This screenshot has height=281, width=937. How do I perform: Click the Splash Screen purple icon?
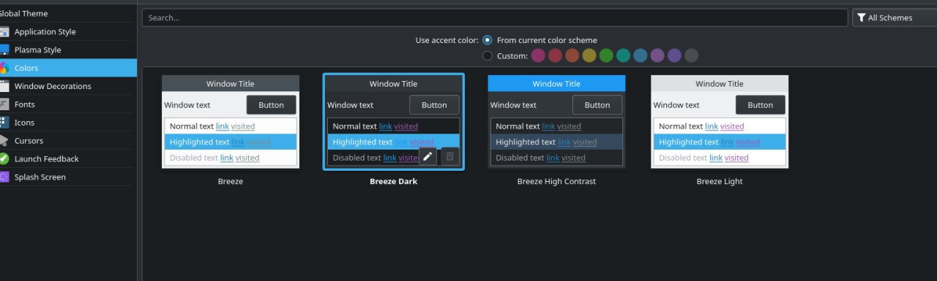pyautogui.click(x=4, y=177)
